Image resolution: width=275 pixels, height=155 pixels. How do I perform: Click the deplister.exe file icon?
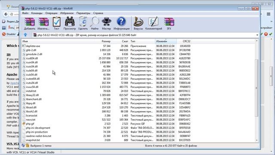click(24, 46)
